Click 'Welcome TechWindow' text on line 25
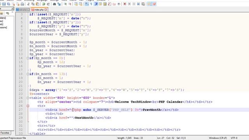Screen dimensions: 249x140 click(x=133, y=102)
